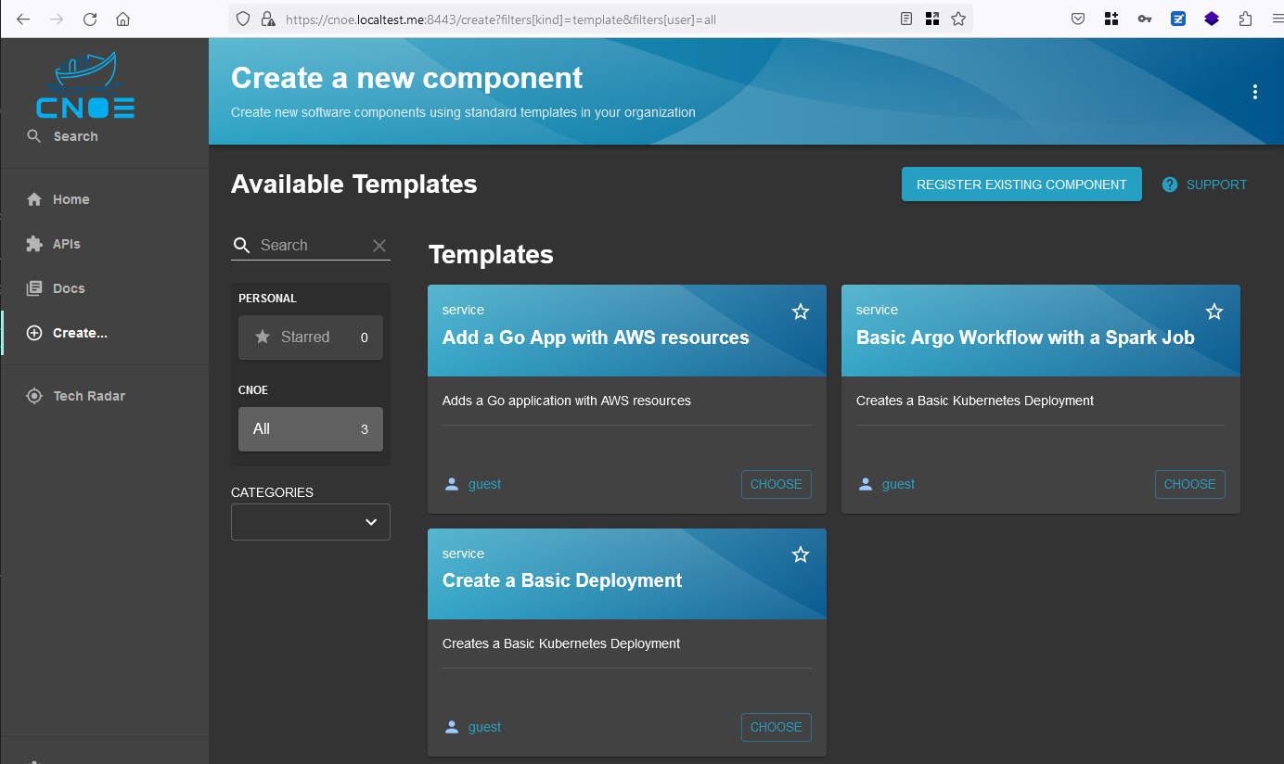Viewport: 1284px width, 764px height.
Task: Click guest owner link on Go App card
Action: click(484, 484)
